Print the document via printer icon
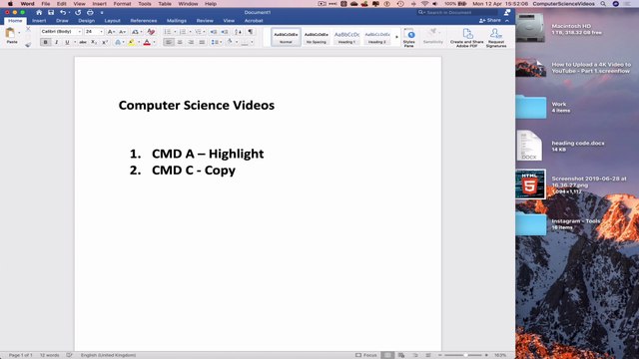The width and height of the screenshot is (639, 359). tap(90, 13)
